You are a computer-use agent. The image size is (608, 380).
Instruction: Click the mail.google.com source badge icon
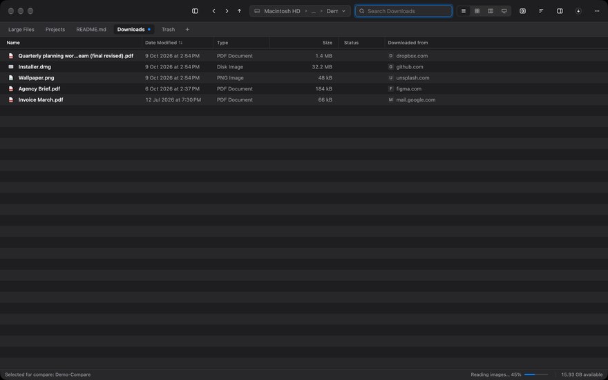coord(391,99)
